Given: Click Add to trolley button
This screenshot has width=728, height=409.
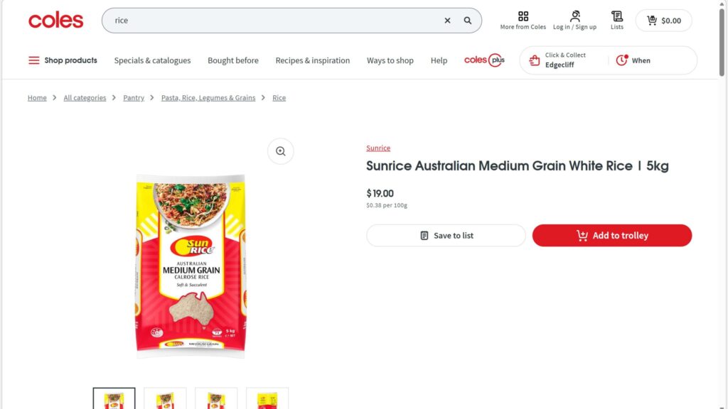Looking at the screenshot, I should 611,236.
